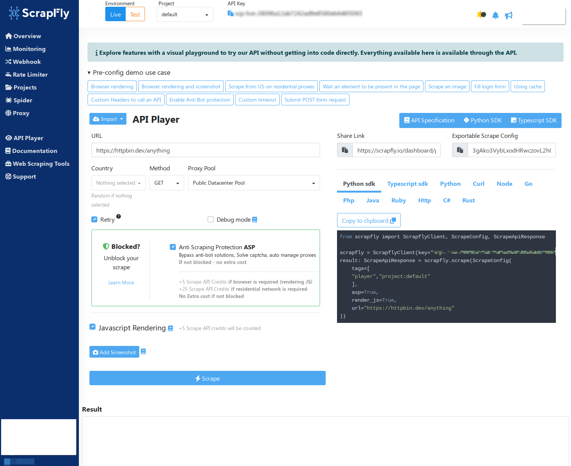This screenshot has width=571, height=466.
Task: Toggle the dark/light theme sun icon
Action: pos(481,15)
